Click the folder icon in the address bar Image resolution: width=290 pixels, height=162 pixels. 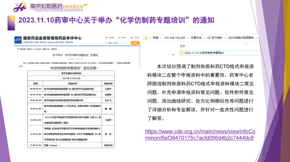pyautogui.click(x=146, y=38)
